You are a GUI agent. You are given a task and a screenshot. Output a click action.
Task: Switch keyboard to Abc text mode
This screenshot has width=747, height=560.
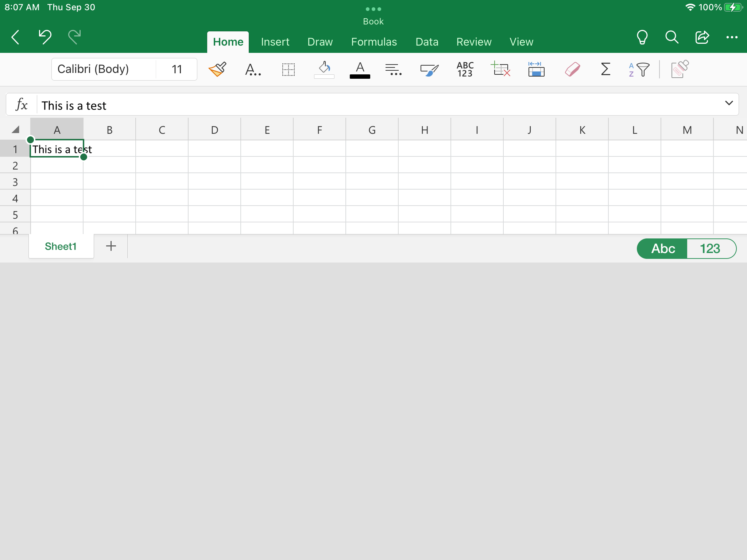663,249
